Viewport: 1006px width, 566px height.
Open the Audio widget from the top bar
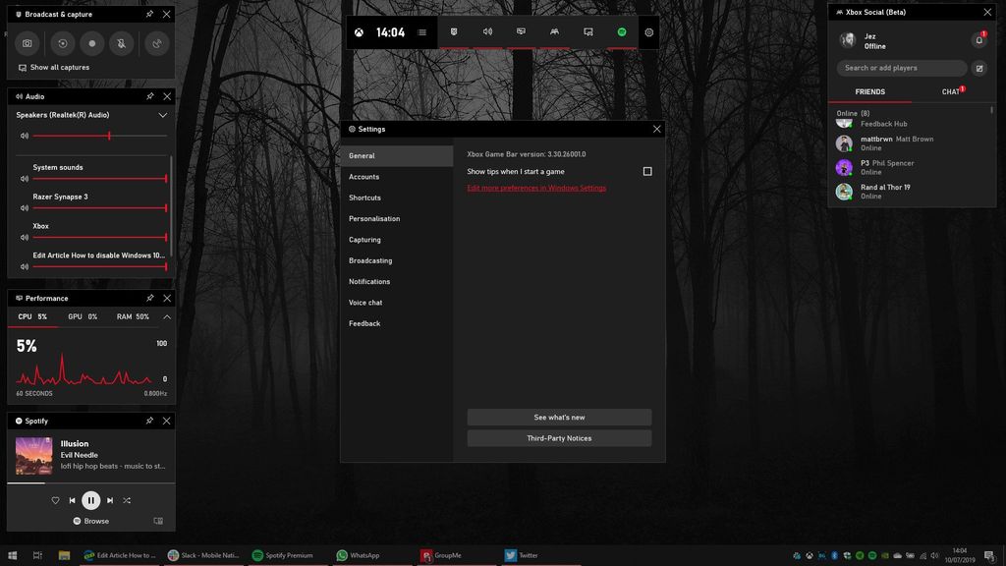[x=487, y=31]
